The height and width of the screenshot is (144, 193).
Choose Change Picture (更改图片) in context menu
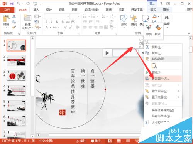(x=163, y=79)
